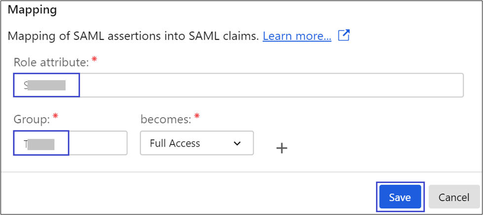The height and width of the screenshot is (215, 483).
Task: Click the SAML assertions description text
Action: (133, 36)
